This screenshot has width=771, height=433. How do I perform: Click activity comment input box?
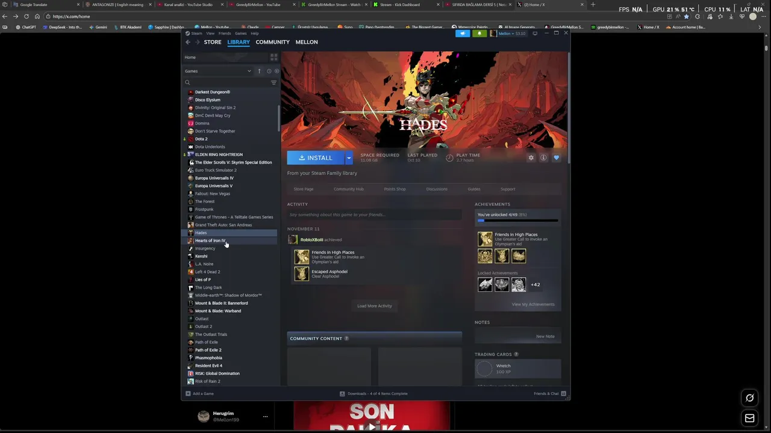click(x=374, y=215)
